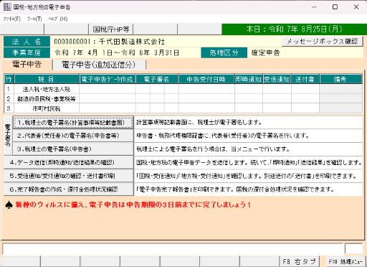This screenshot has height=267, width=367.
Task: Click the 法人名 label
Action: pyautogui.click(x=27, y=42)
